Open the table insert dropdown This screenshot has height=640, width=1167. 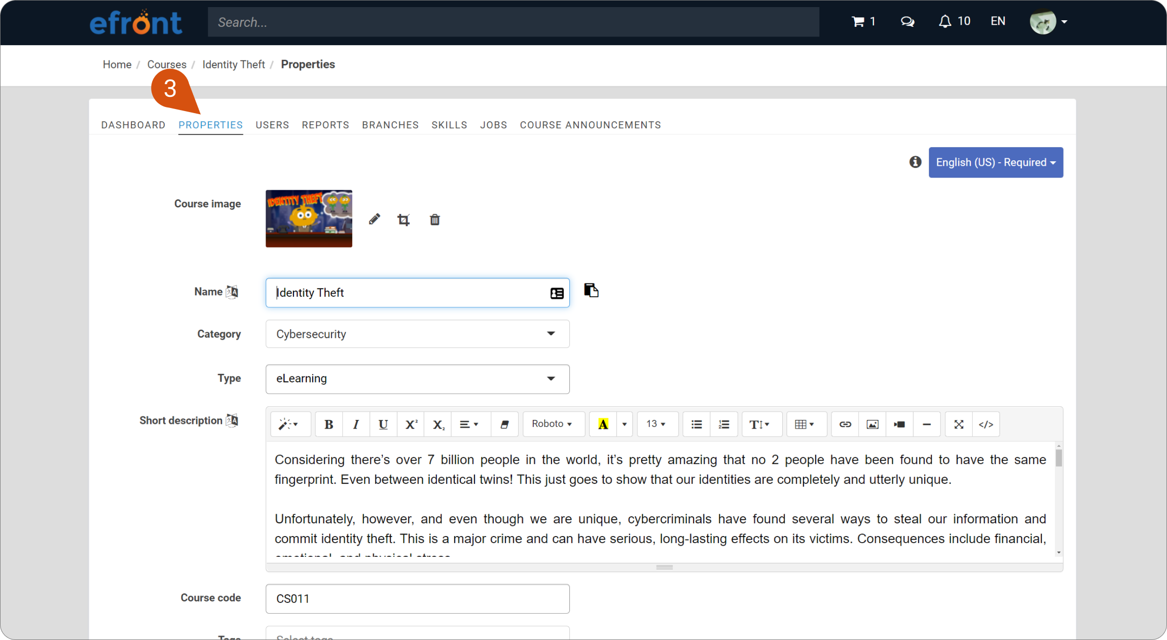click(x=807, y=424)
